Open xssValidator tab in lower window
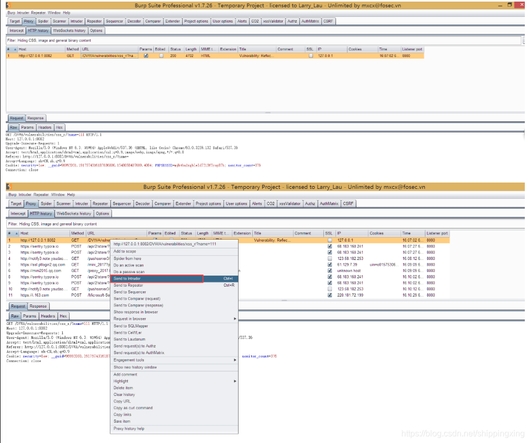This screenshot has width=529, height=443. coord(289,203)
